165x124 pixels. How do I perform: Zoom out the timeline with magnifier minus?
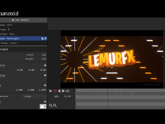click(x=51, y=105)
